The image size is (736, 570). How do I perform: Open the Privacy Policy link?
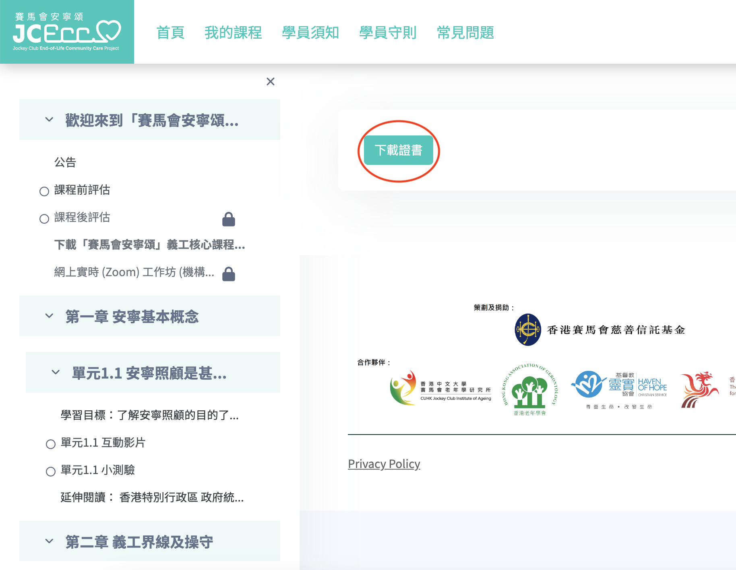(384, 464)
